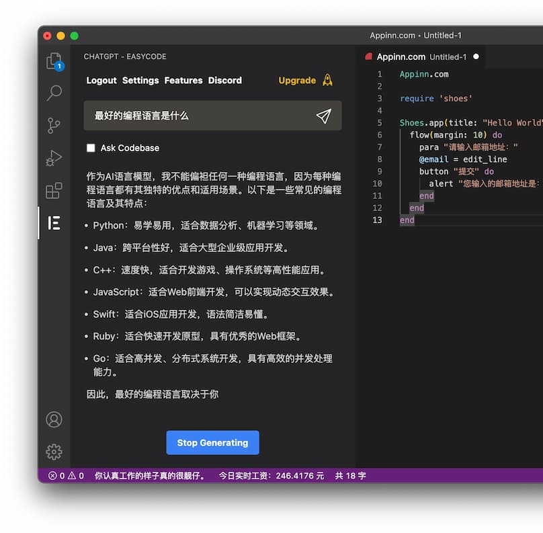Click the Ruby file icon on tab
Viewport: 543px width, 533px height.
click(x=369, y=56)
